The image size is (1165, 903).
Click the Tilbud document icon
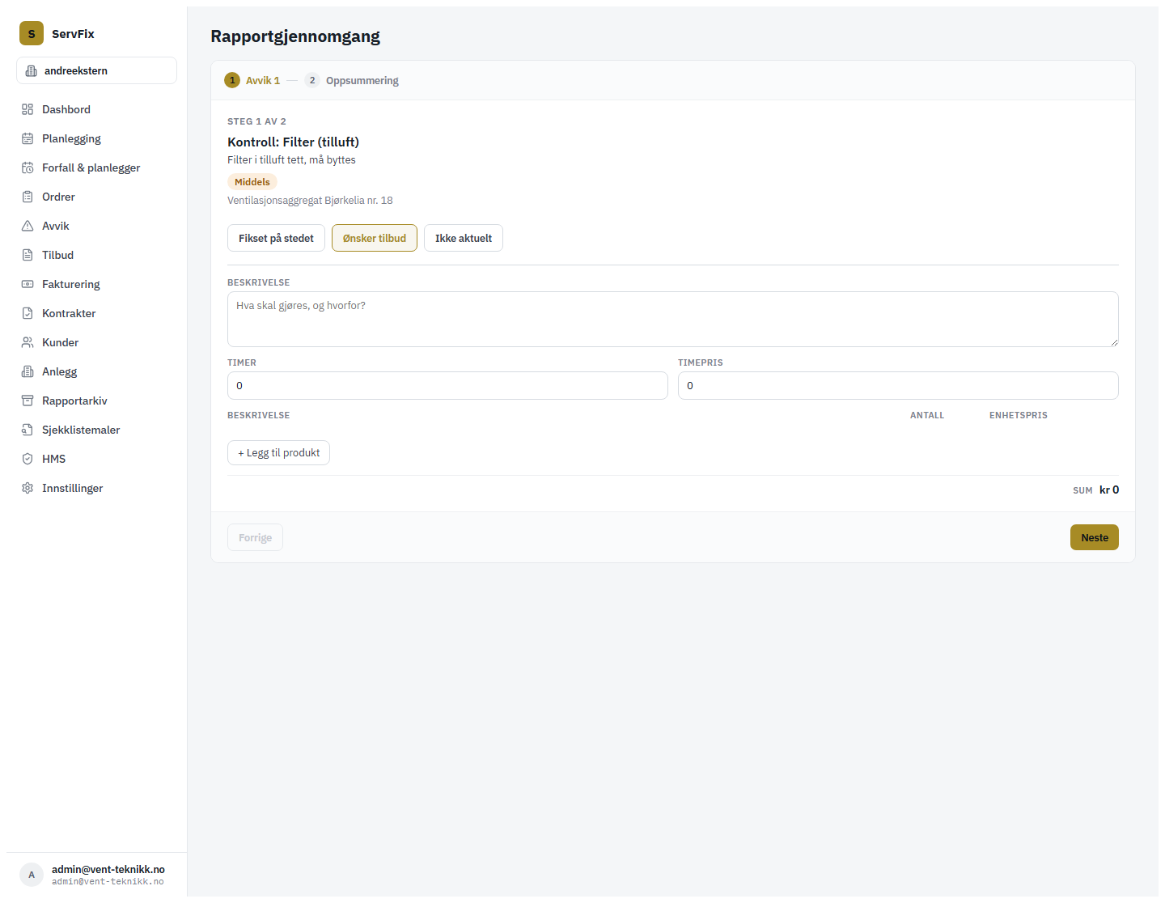(28, 255)
